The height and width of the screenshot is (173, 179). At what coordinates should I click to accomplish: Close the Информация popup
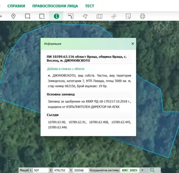133,44
